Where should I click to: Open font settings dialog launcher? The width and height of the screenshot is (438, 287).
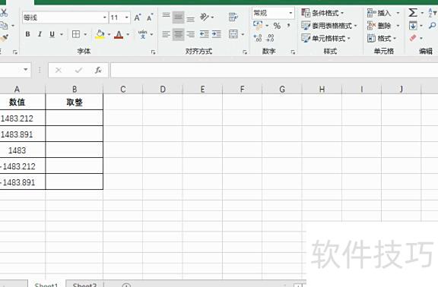click(x=153, y=52)
